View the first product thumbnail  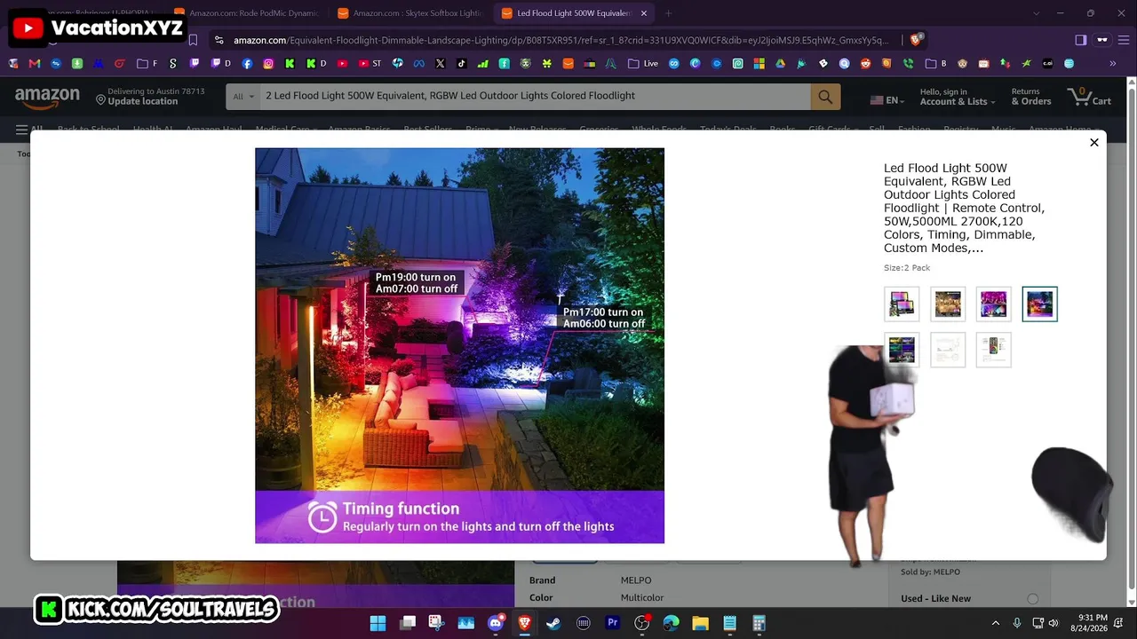(x=902, y=304)
